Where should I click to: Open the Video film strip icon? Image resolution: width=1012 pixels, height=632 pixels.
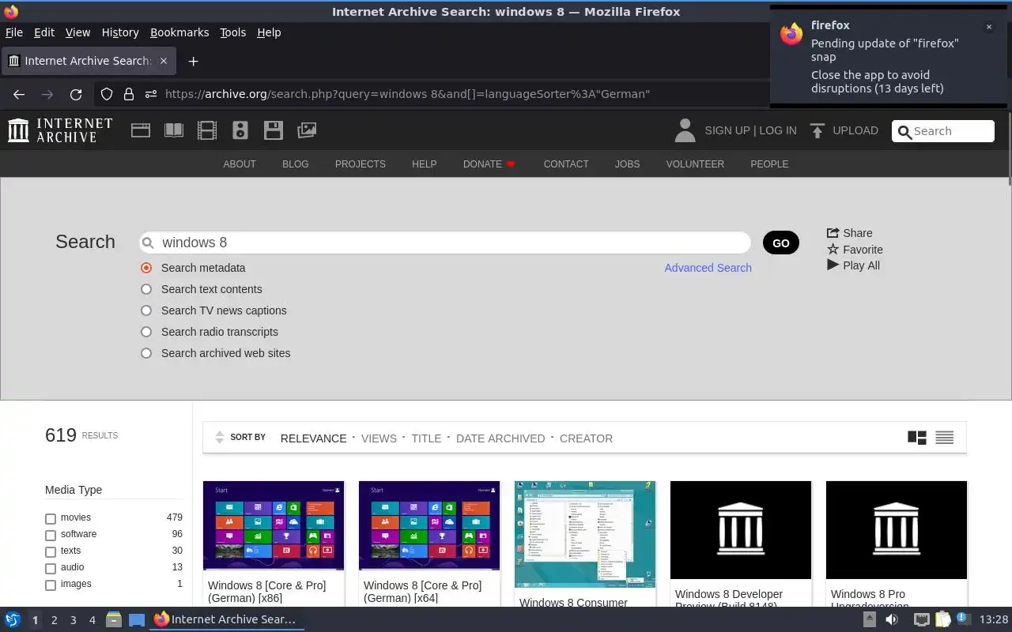click(x=207, y=130)
